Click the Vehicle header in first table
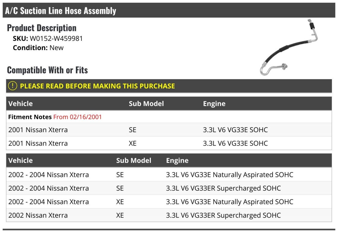This screenshot has width=338, height=233. (x=21, y=103)
